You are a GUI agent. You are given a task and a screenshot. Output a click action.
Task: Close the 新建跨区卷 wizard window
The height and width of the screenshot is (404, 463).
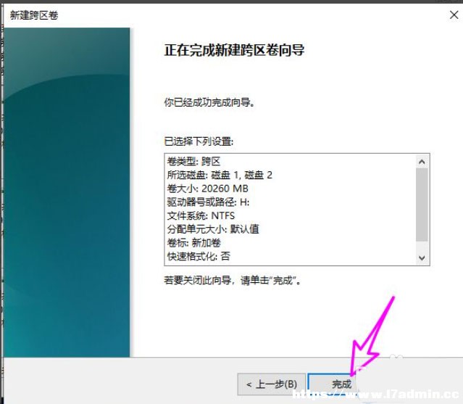[x=454, y=15]
